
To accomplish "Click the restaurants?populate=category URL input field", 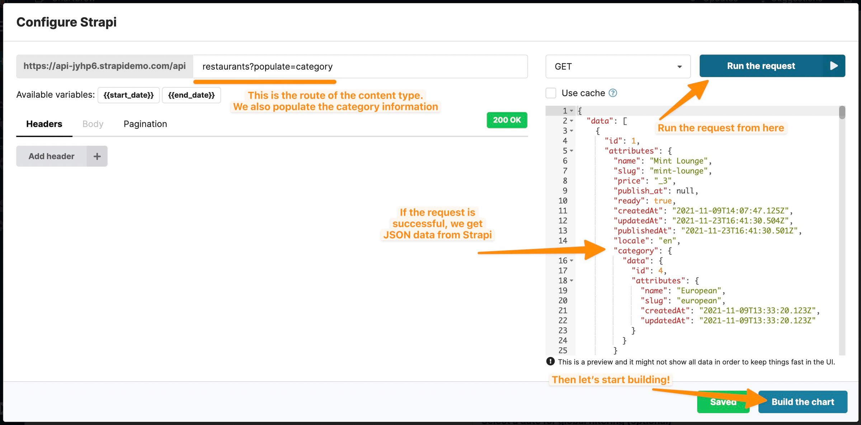I will [359, 66].
